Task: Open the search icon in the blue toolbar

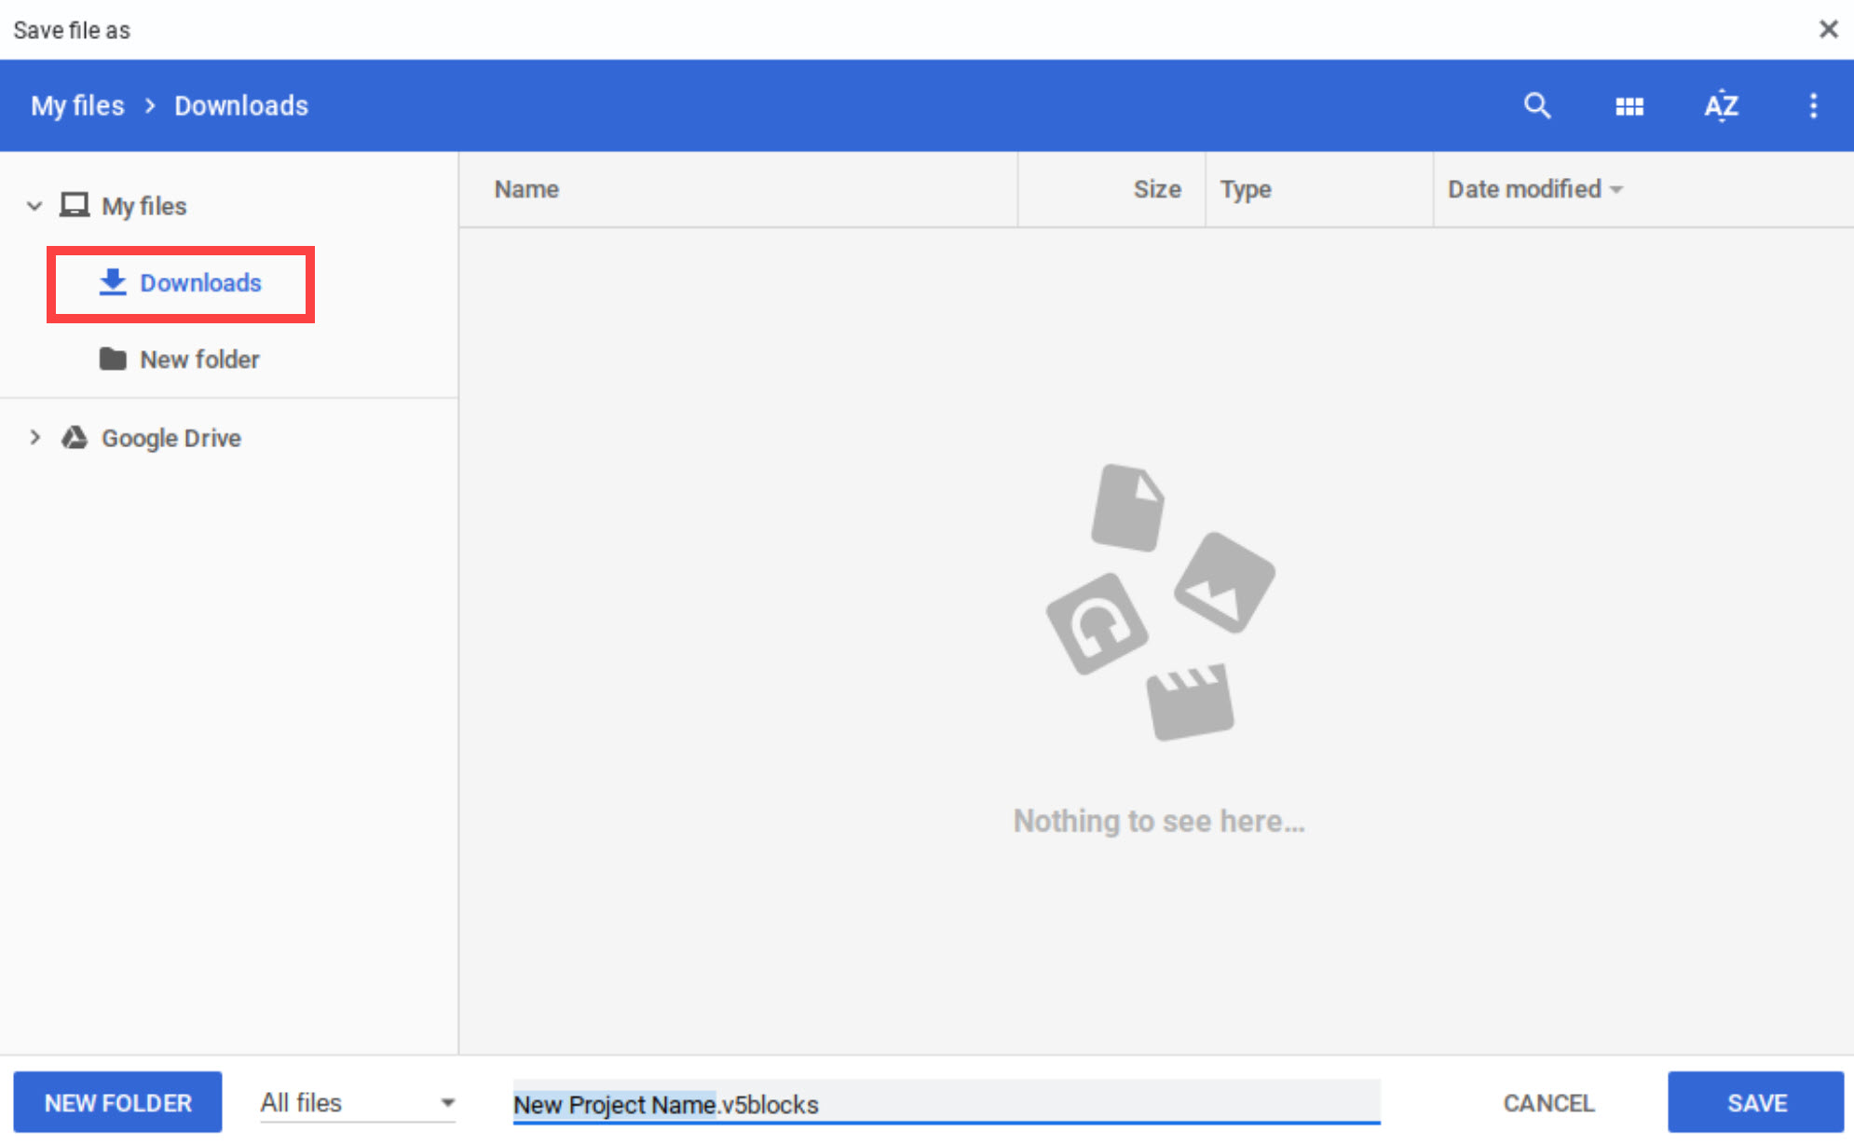Action: (x=1537, y=105)
